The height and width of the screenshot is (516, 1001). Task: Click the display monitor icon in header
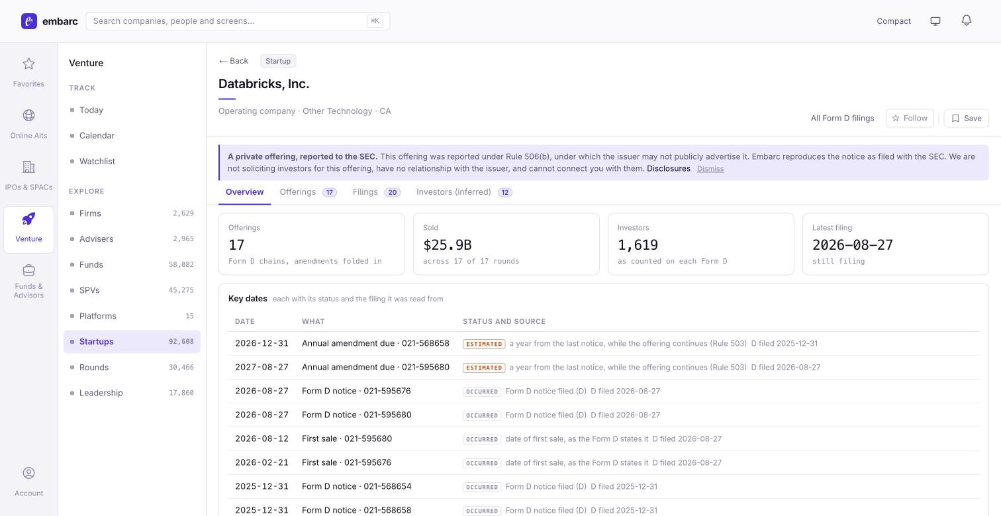click(x=935, y=21)
